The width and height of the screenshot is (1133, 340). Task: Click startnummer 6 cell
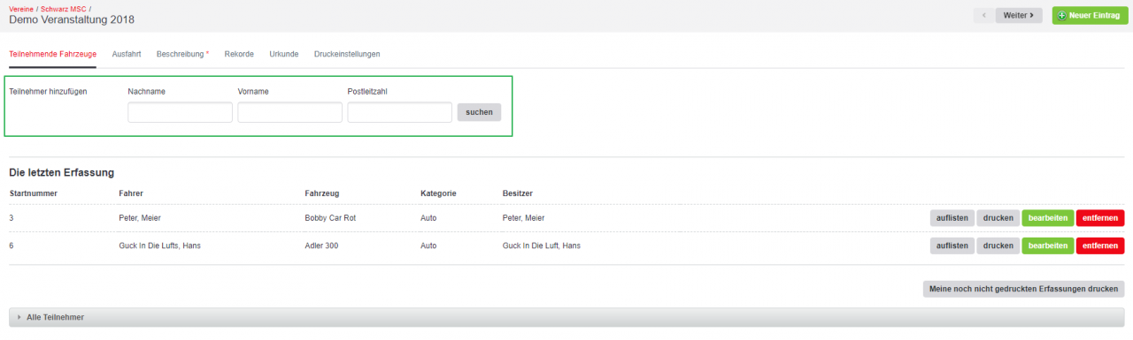click(x=12, y=246)
